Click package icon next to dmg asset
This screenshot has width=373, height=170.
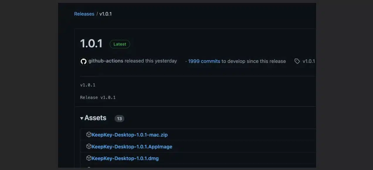pyautogui.click(x=89, y=158)
